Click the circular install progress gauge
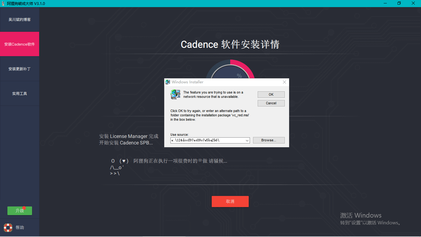This screenshot has height=237, width=421. pos(230,69)
